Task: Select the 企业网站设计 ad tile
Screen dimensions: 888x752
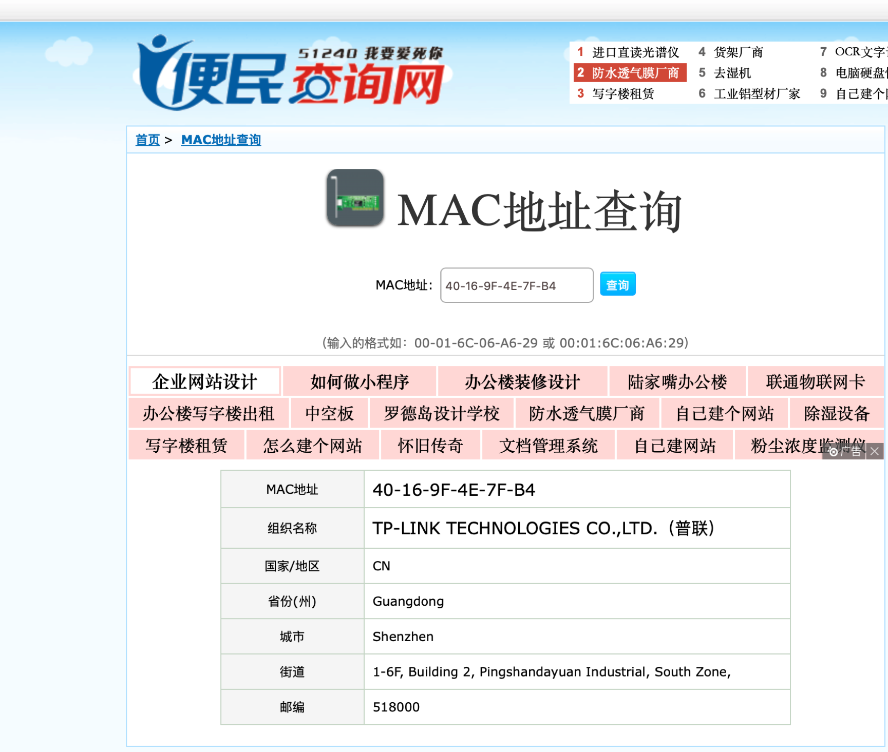Action: (x=204, y=381)
